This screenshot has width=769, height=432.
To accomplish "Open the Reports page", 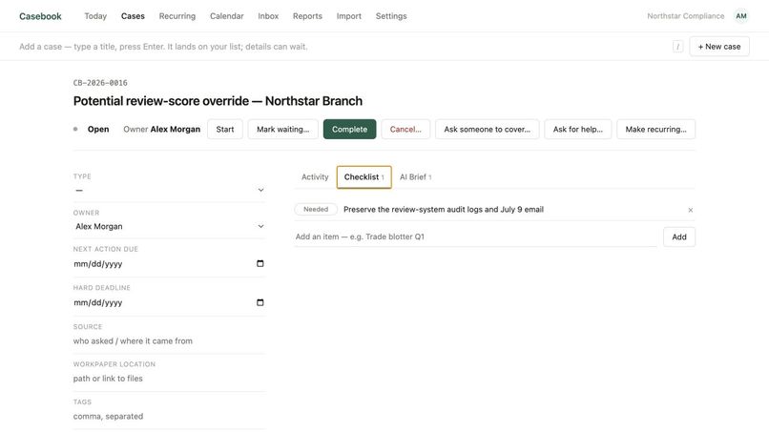I will pos(307,16).
